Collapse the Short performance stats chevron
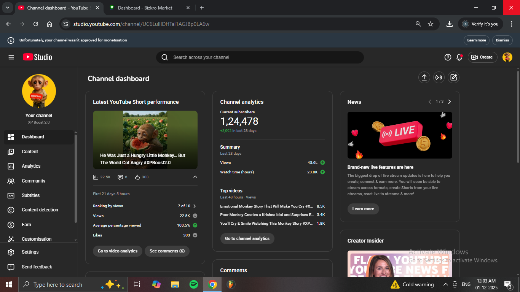 [195, 177]
